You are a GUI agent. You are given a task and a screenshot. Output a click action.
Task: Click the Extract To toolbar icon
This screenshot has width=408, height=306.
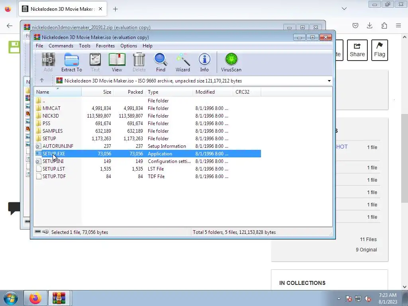[x=72, y=63]
